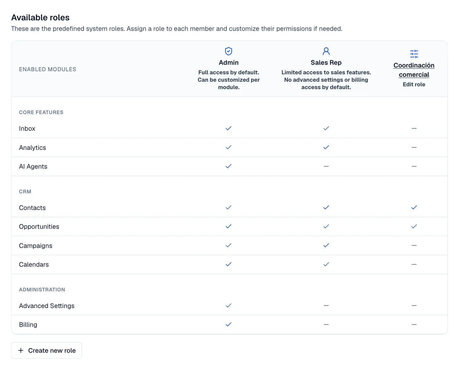Click the Admin shield icon
The width and height of the screenshot is (459, 370).
pyautogui.click(x=229, y=51)
